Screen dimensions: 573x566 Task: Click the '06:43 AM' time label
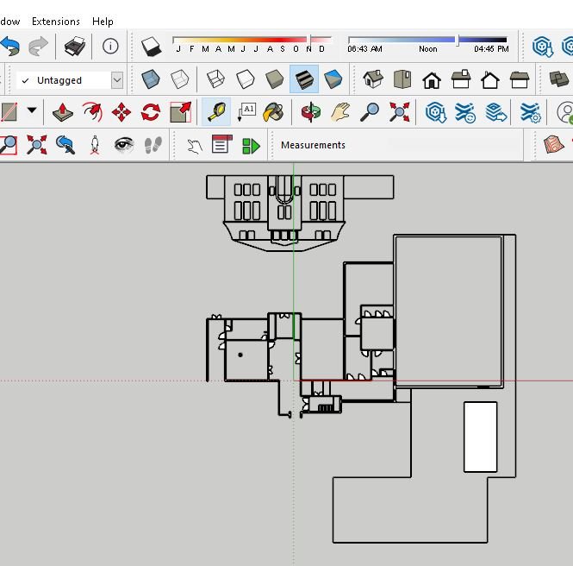pyautogui.click(x=364, y=49)
